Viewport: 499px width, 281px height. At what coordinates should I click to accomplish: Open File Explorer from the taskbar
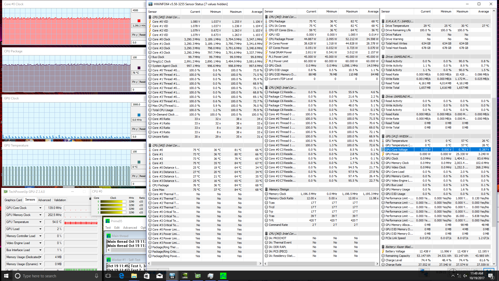tap(134, 276)
